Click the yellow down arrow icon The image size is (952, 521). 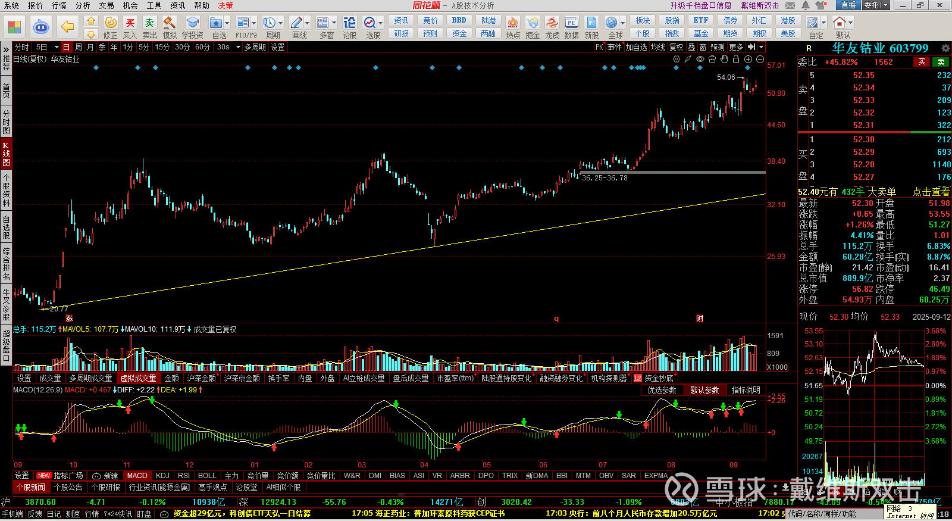[90, 34]
